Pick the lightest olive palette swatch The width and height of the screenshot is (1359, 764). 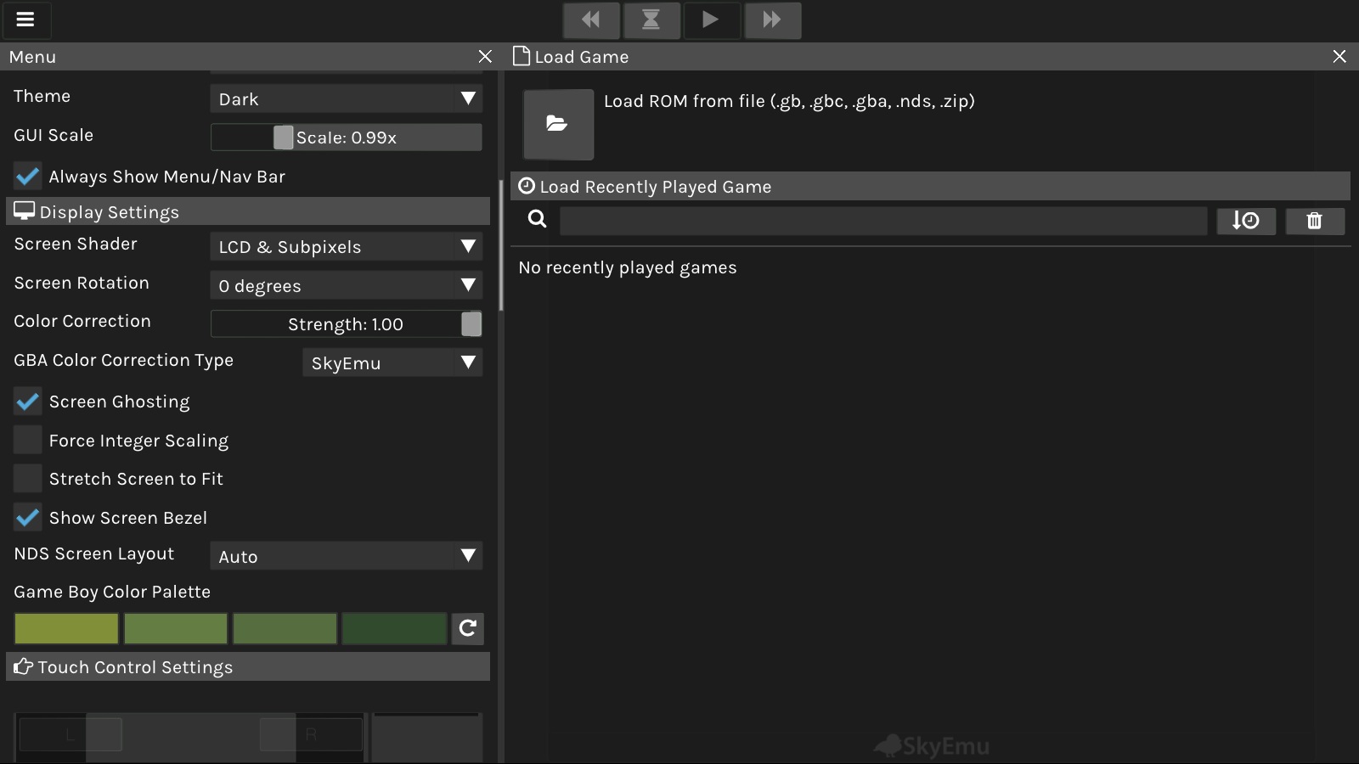click(x=66, y=629)
